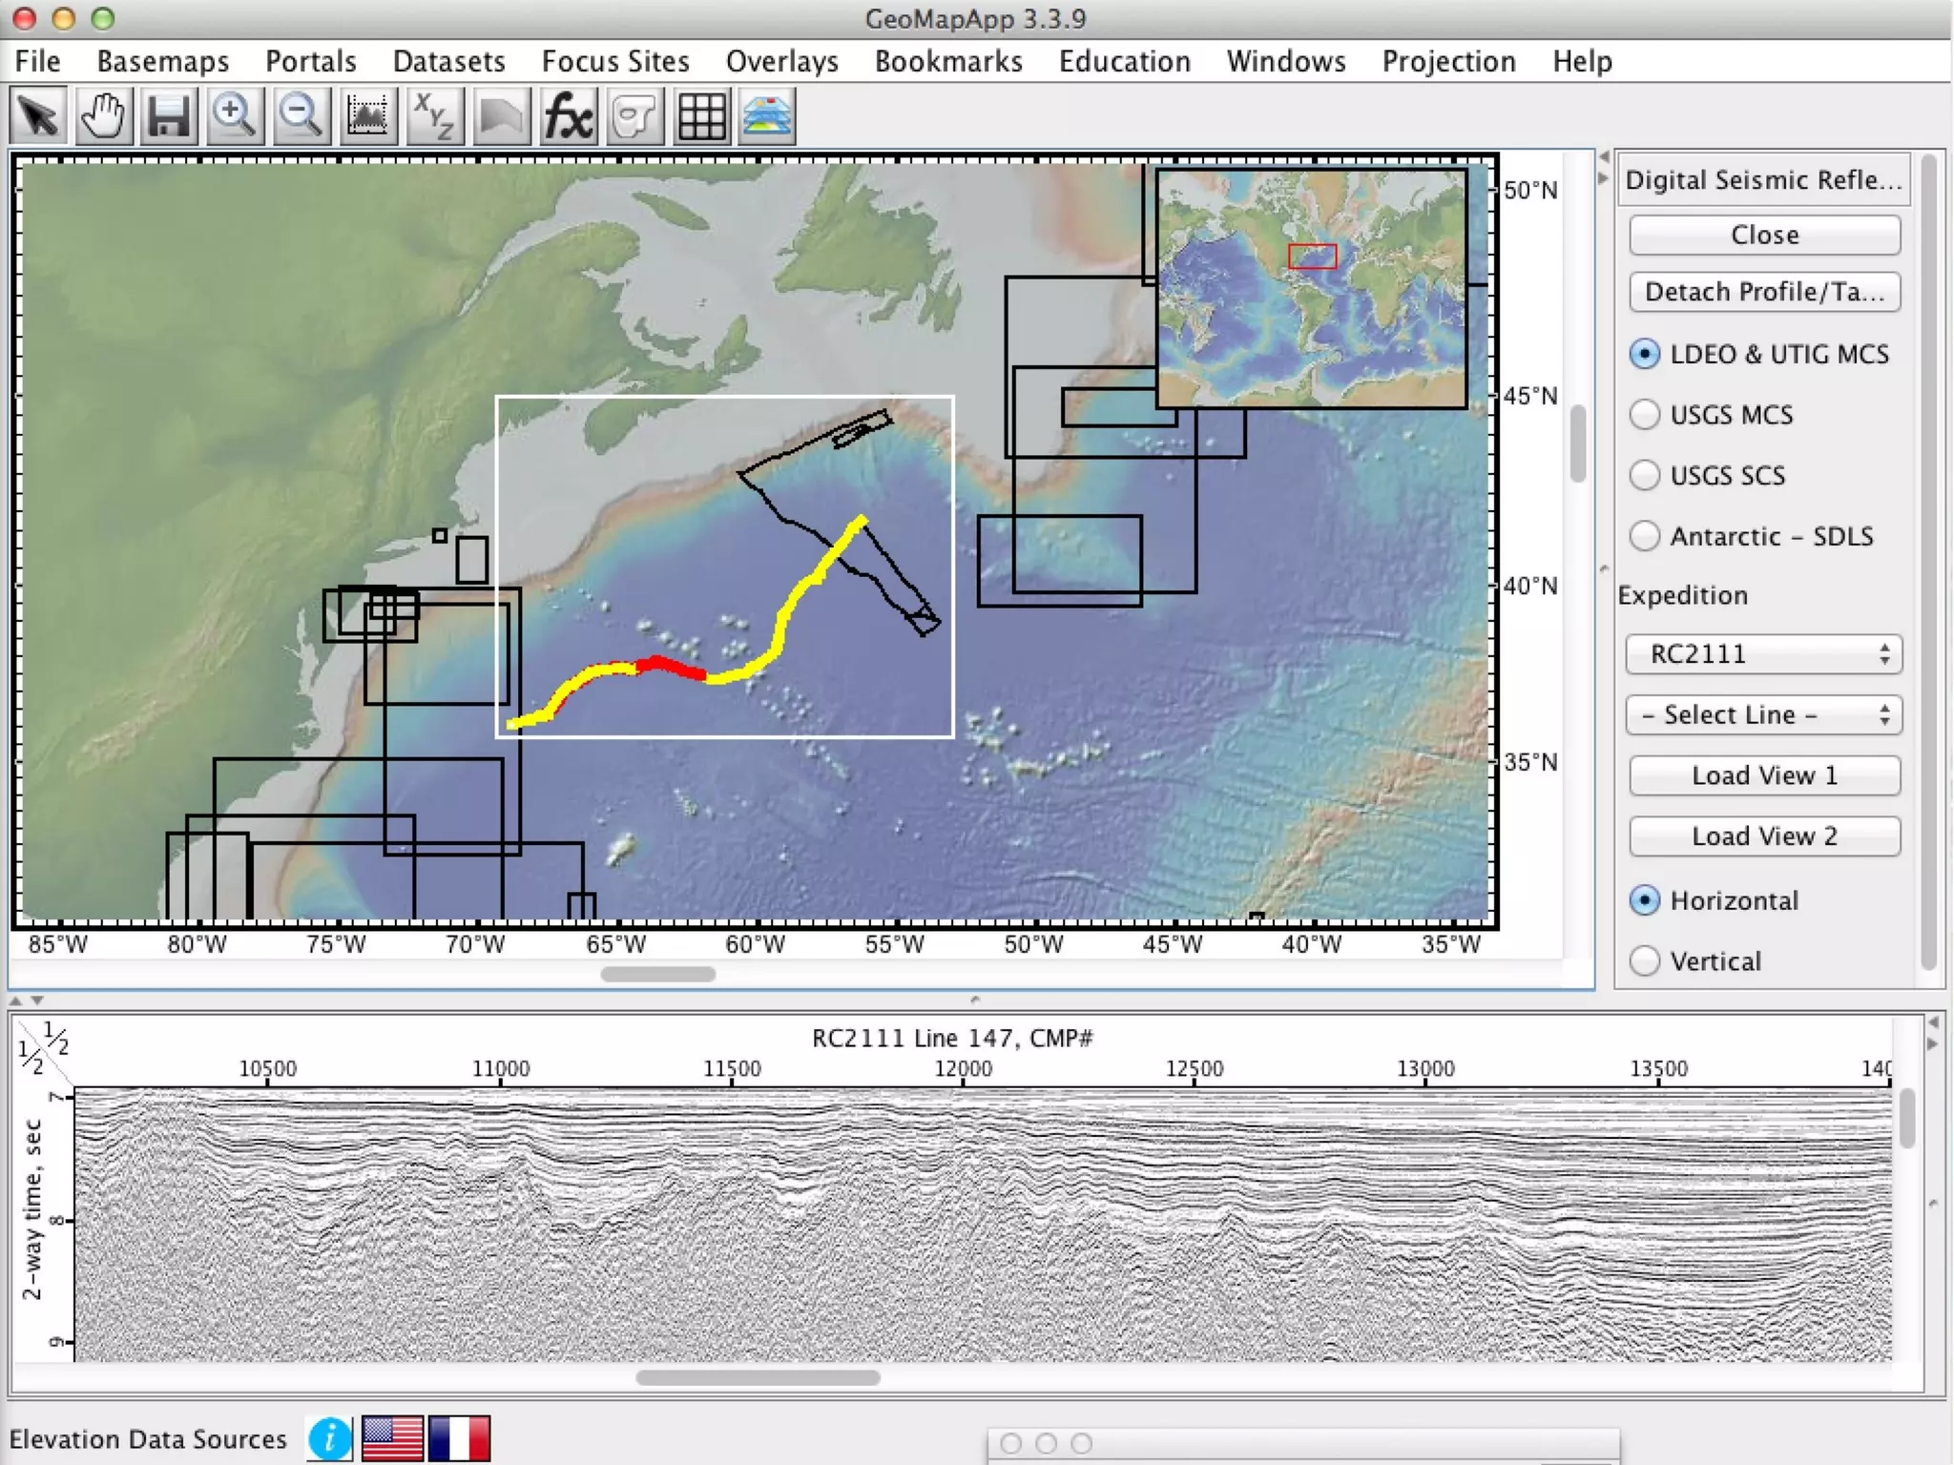Open the RC2111 expedition dropdown
This screenshot has height=1465, width=1954.
coord(1763,654)
